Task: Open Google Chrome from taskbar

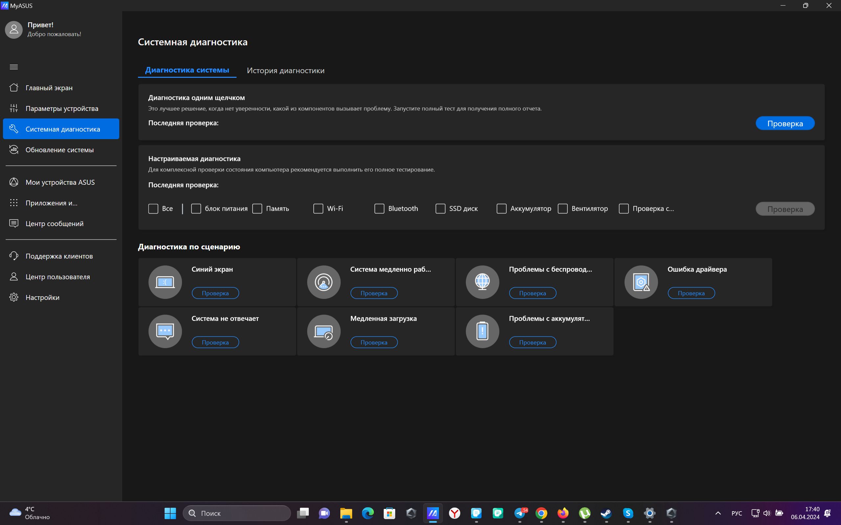Action: pos(541,513)
